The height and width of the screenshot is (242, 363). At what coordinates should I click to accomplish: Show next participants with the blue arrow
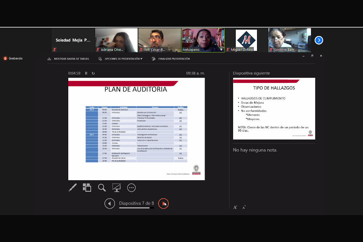[x=319, y=40]
